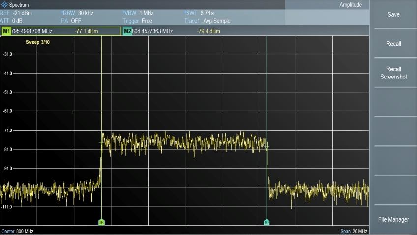Click the Span 20 MHz label
Viewport: 417px width, 235px height.
click(354, 231)
